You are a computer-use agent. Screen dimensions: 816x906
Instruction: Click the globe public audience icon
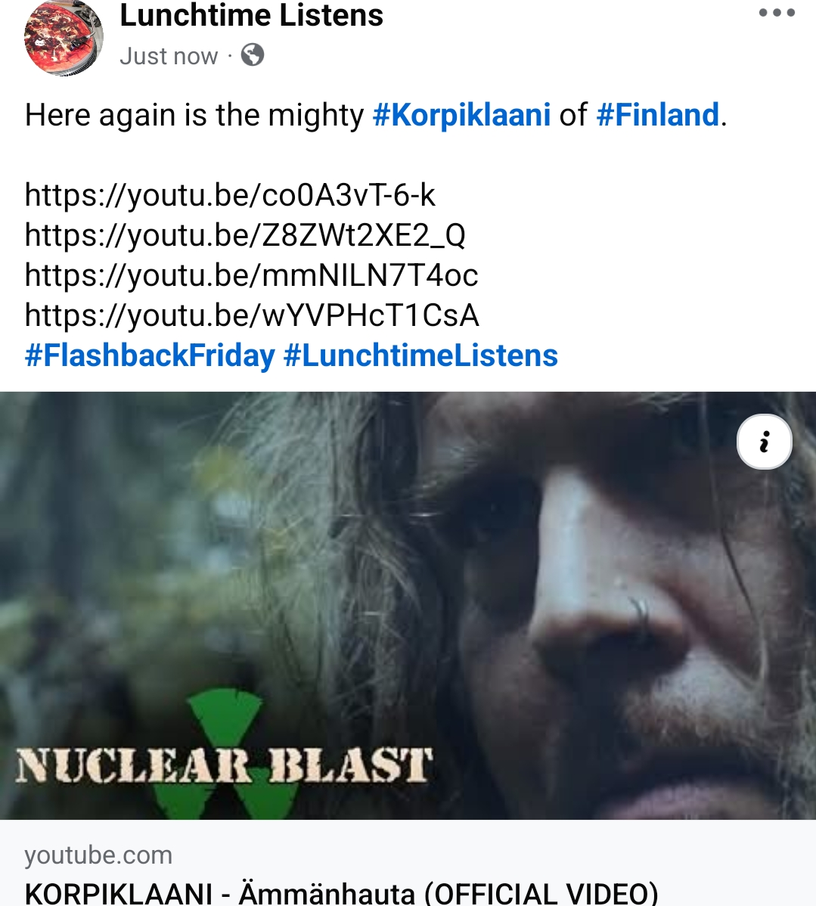[253, 55]
